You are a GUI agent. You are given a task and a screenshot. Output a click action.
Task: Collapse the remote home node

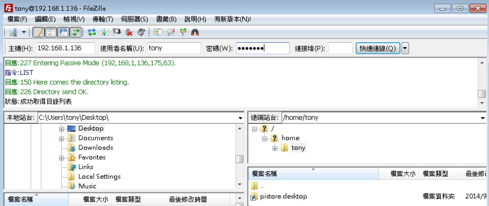pos(265,138)
